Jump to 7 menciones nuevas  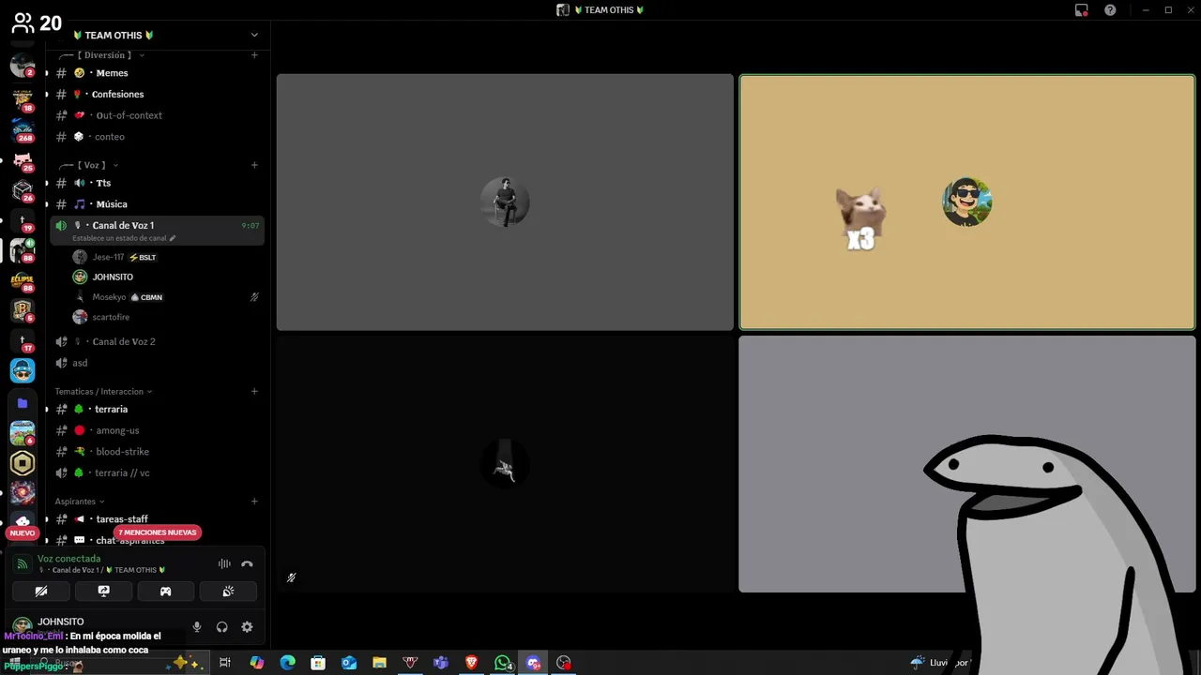coord(158,532)
